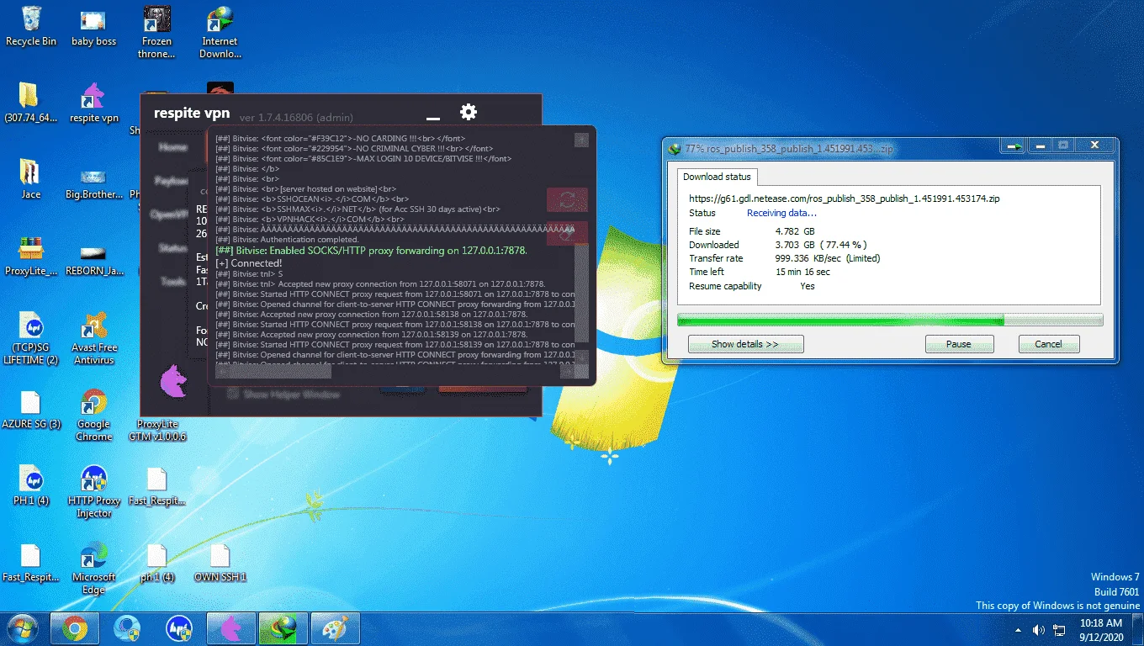This screenshot has height=646, width=1144.
Task: Select OWN SSH 1 file icon
Action: (220, 563)
